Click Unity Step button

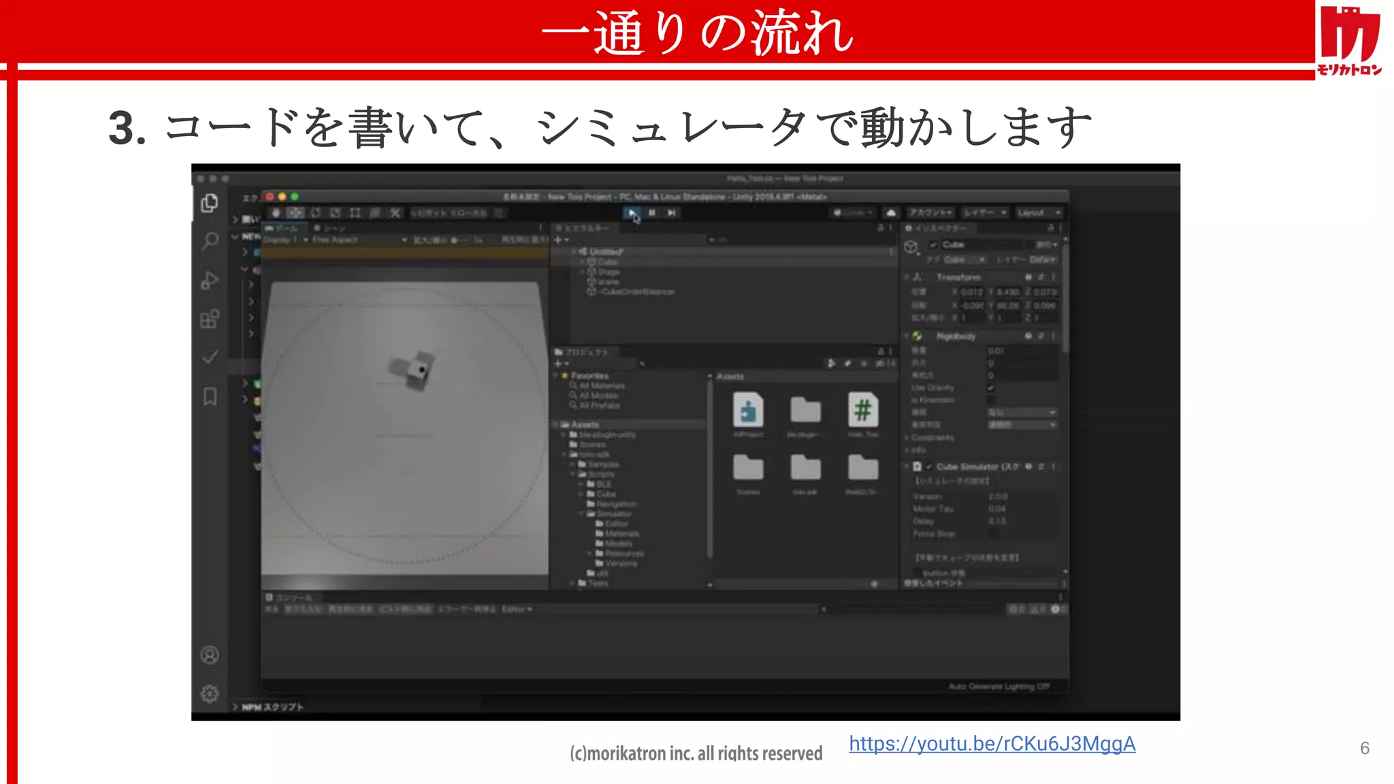(x=672, y=213)
